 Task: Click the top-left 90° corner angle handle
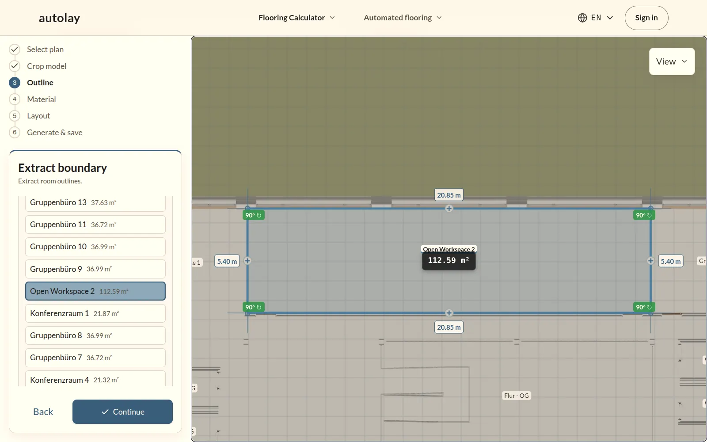[x=253, y=215]
